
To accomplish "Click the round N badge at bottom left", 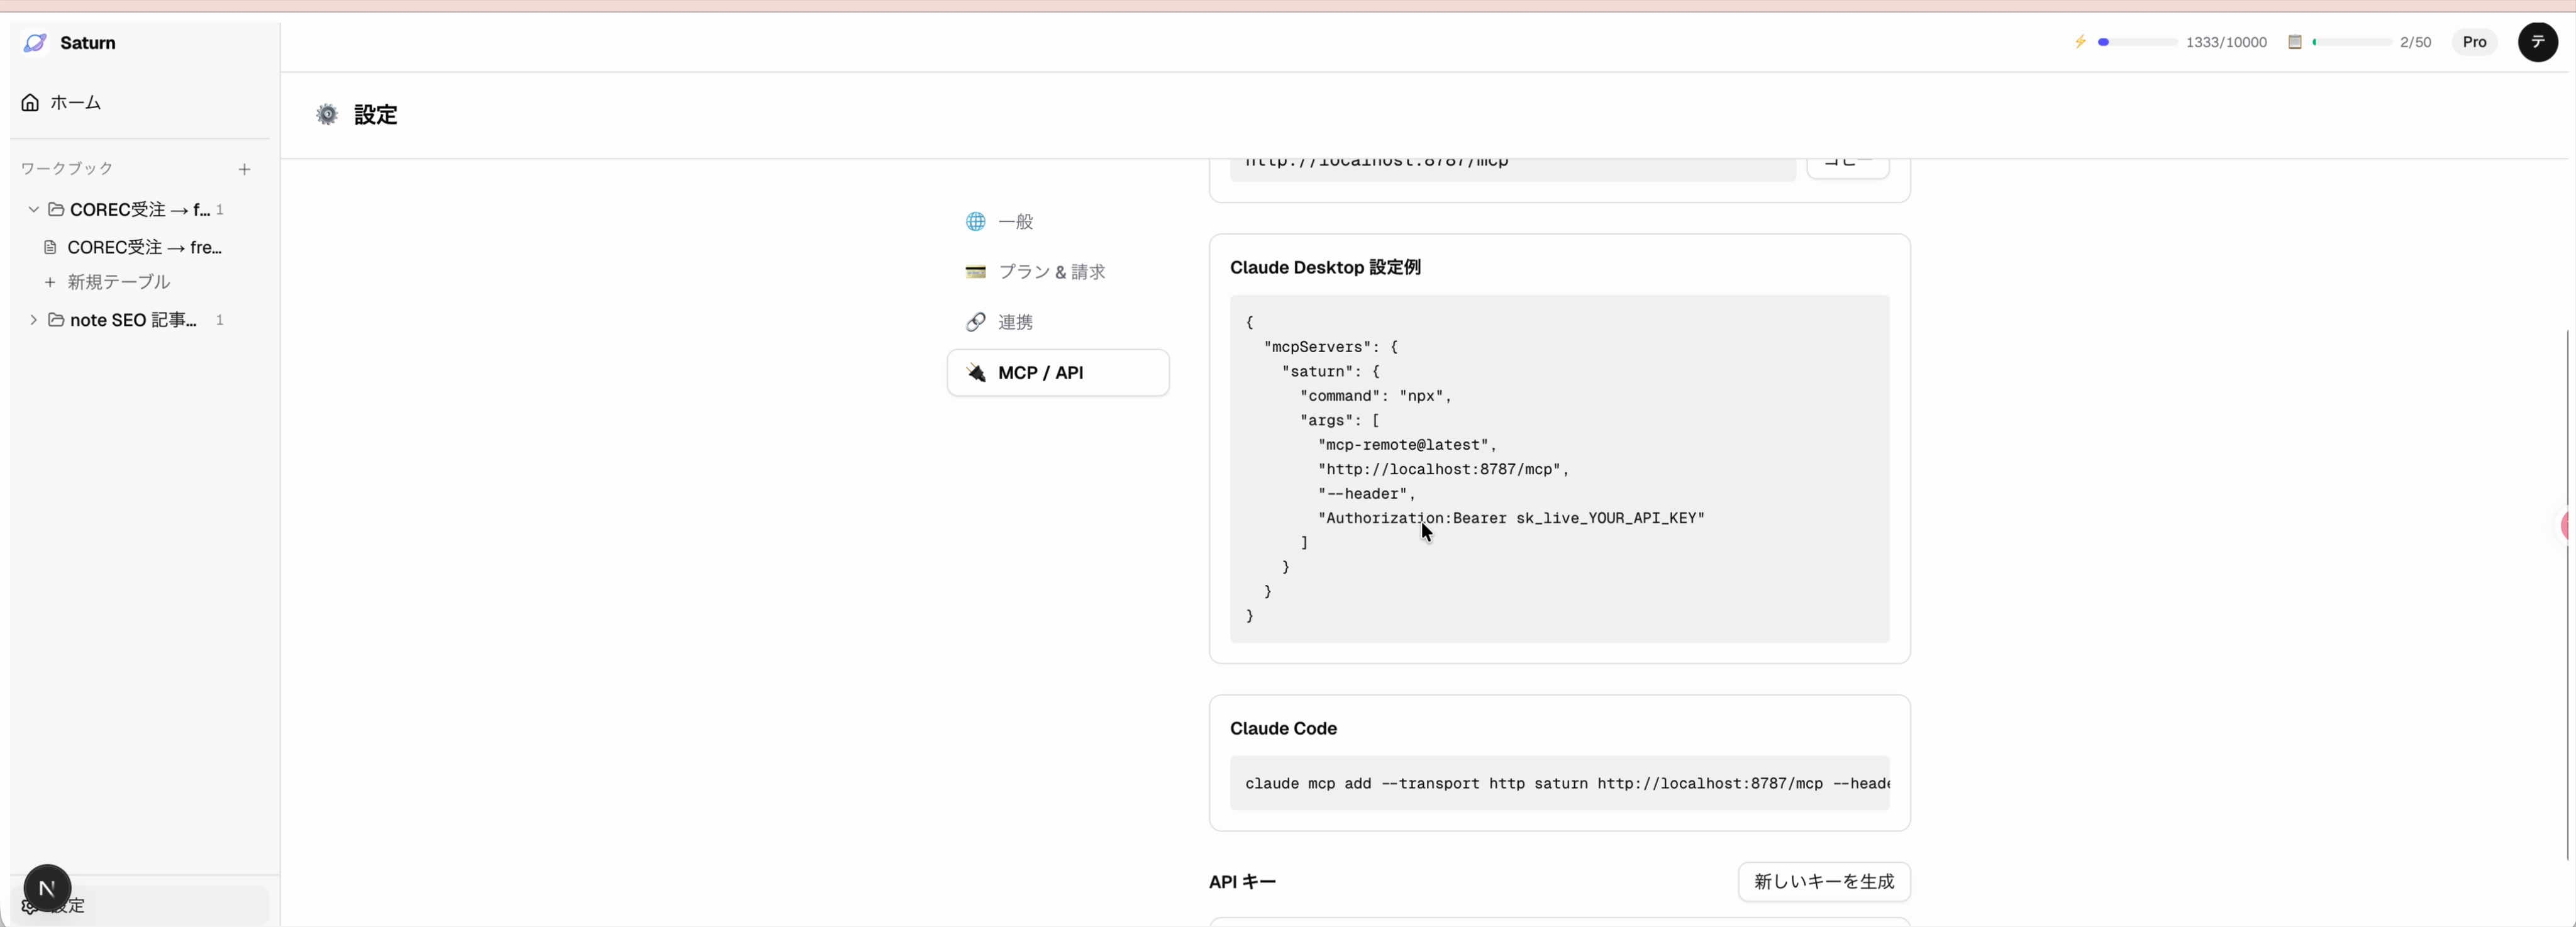I will 47,888.
